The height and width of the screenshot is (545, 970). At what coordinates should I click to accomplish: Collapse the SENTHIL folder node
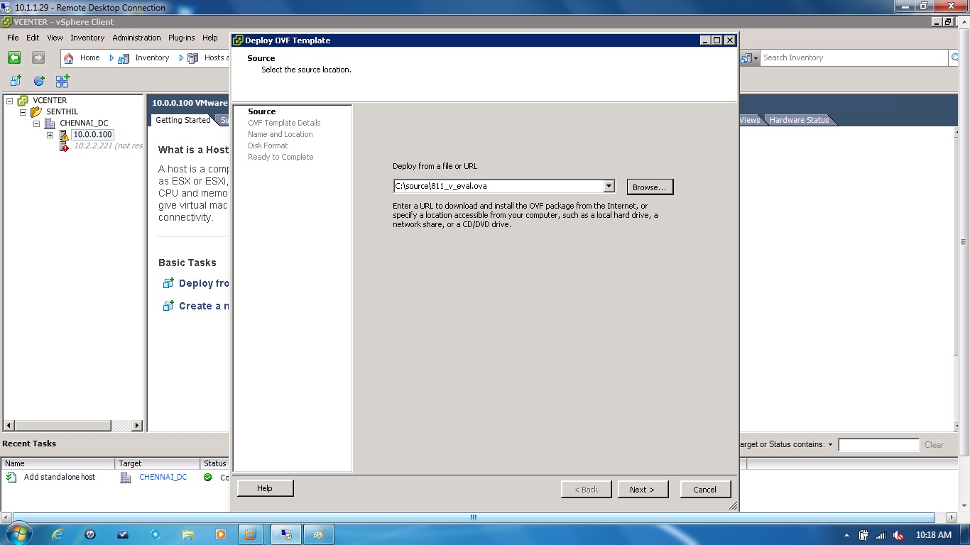click(x=23, y=112)
